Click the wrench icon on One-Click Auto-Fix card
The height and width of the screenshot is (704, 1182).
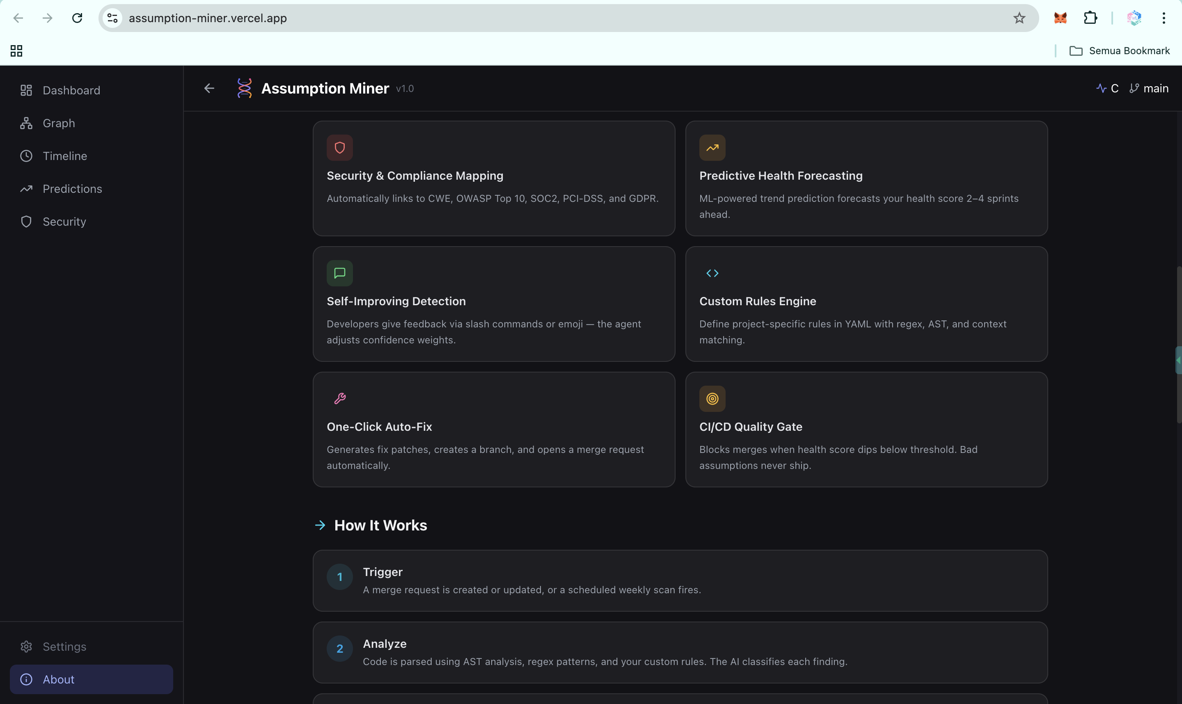(340, 398)
